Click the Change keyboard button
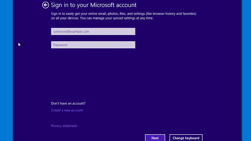This screenshot has height=141, width=251. click(x=186, y=138)
